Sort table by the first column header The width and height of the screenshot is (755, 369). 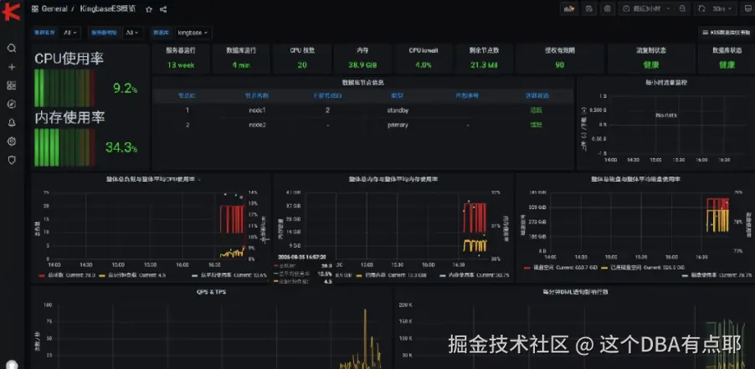pyautogui.click(x=187, y=95)
